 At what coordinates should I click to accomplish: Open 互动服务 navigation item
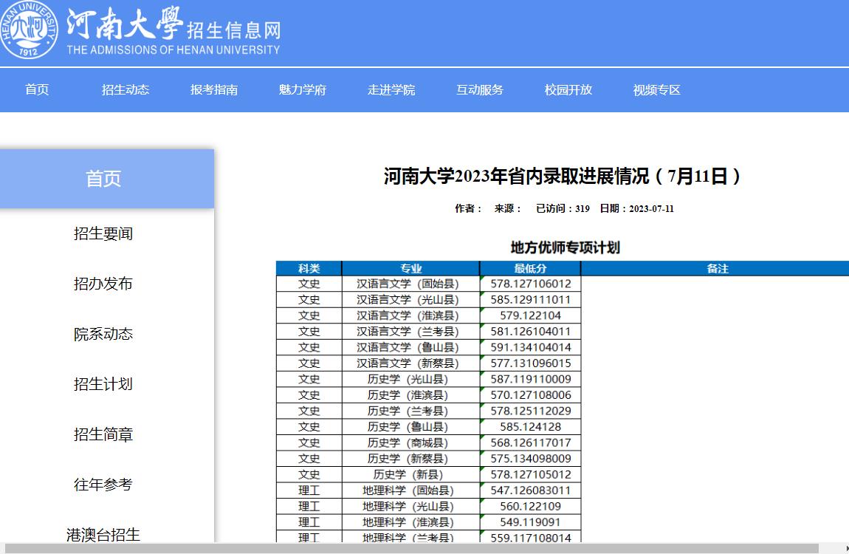pos(480,90)
